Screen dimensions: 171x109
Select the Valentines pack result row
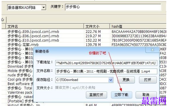point(20,92)
